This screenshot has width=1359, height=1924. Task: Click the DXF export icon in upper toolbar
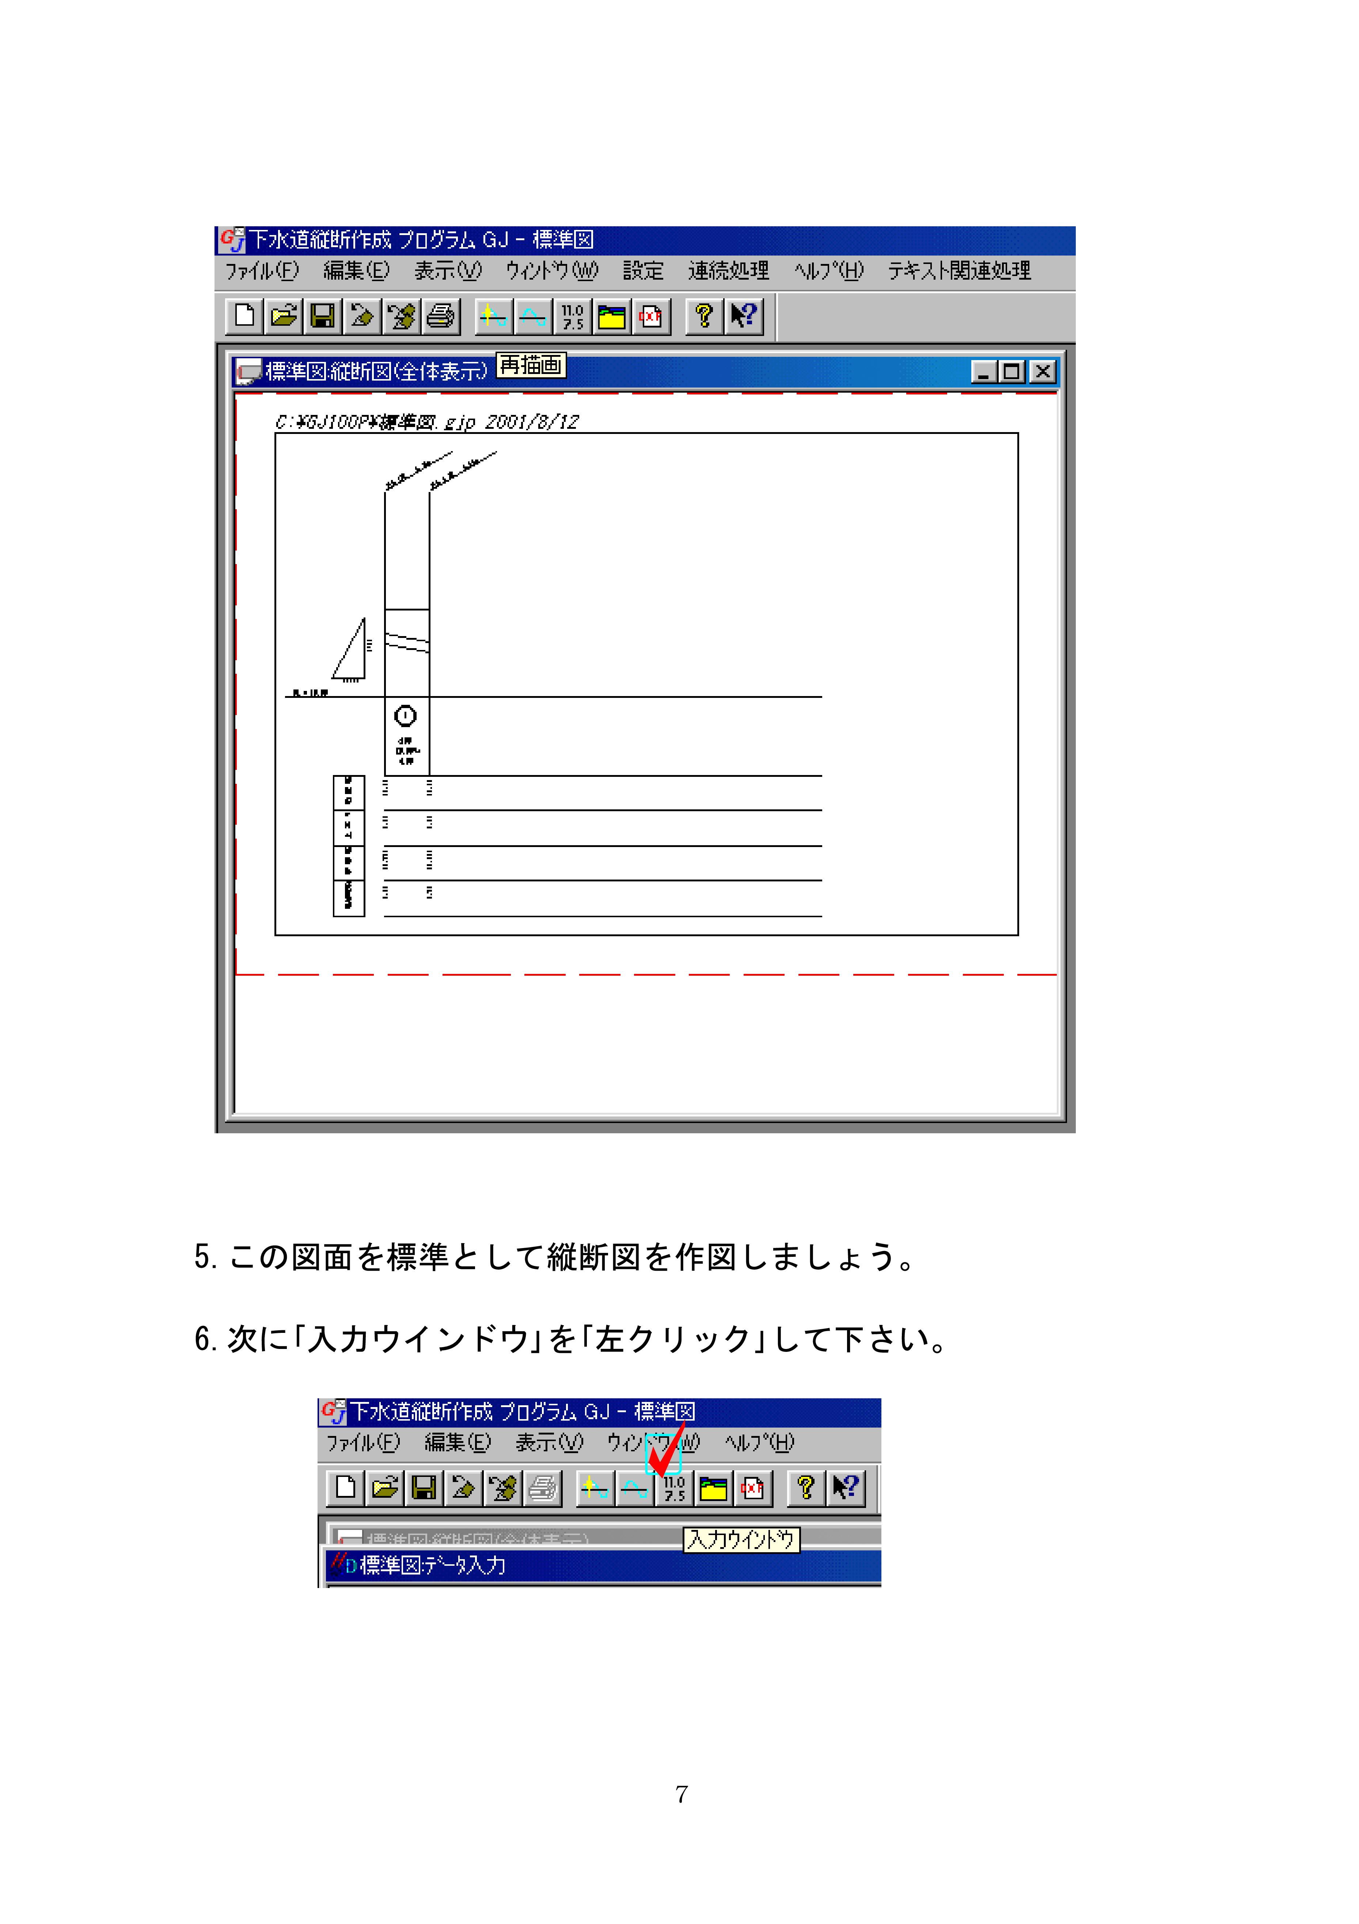(x=651, y=316)
